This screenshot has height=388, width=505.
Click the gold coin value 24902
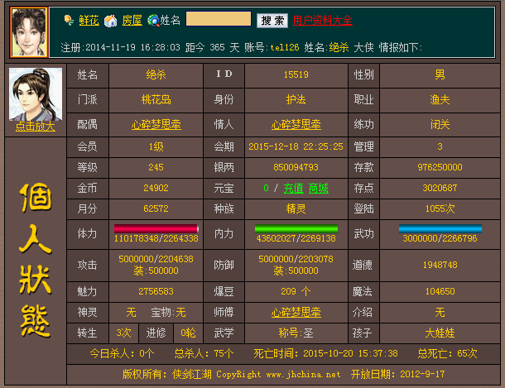pyautogui.click(x=156, y=188)
